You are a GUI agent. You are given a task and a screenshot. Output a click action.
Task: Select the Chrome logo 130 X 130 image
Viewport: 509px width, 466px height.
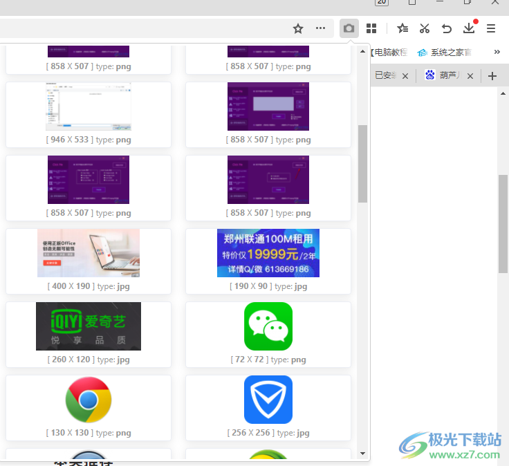pos(89,400)
